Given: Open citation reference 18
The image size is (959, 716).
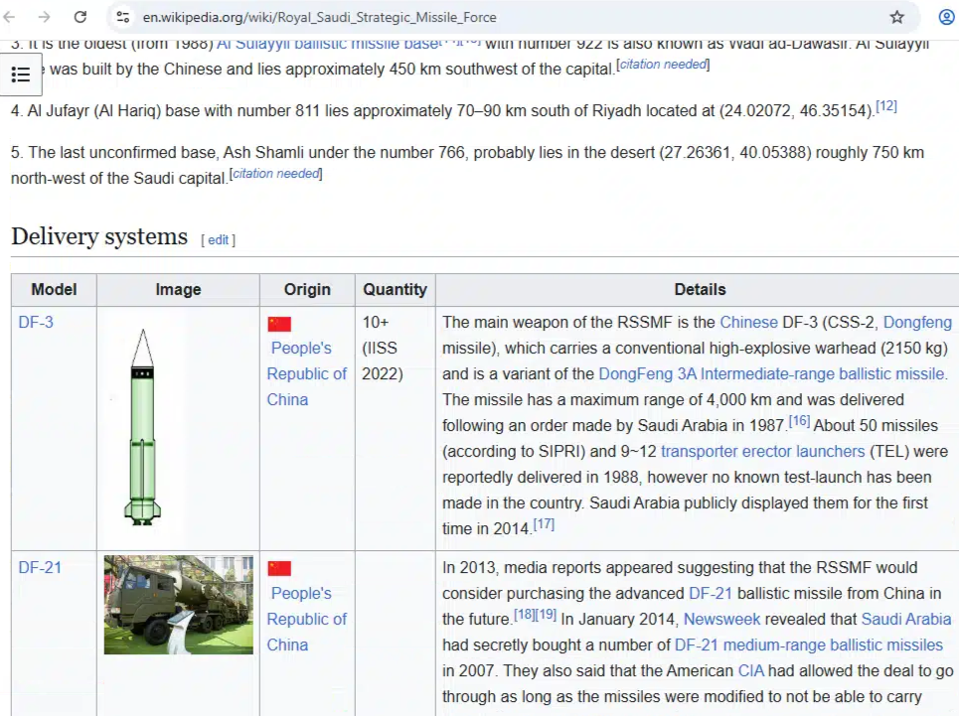Looking at the screenshot, I should click(524, 615).
